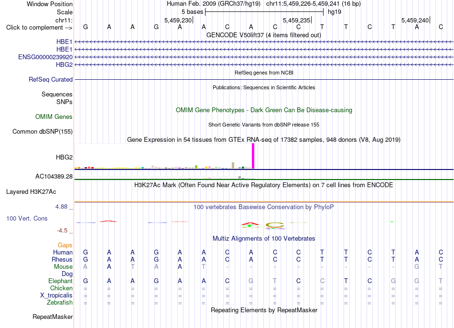The height and width of the screenshot is (328, 454).
Task: Click the Scale label
Action: pos(65,12)
